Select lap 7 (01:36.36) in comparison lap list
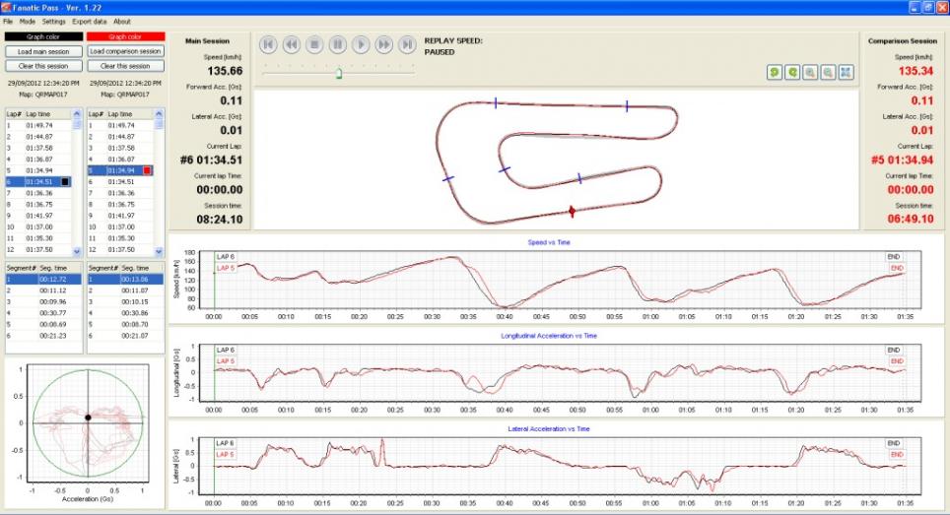Viewport: 950px width, 515px height. coord(120,193)
